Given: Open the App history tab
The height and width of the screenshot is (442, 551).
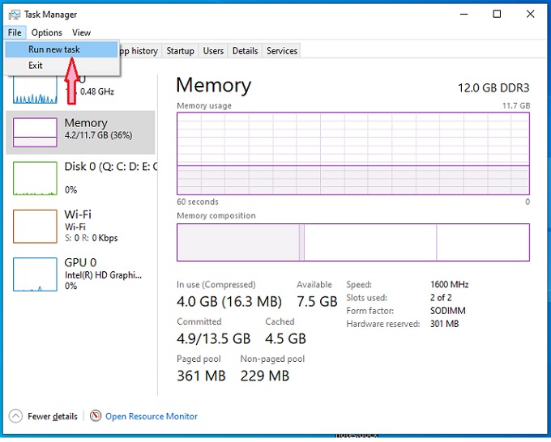Looking at the screenshot, I should [x=139, y=51].
